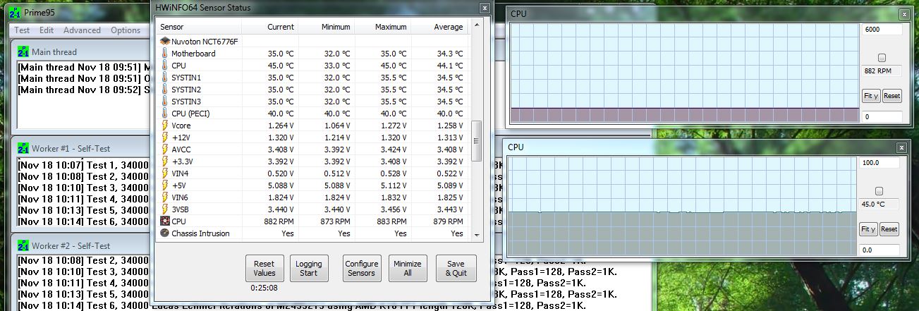Click the +3.3V voltage lightning icon
The image size is (919, 311).
coord(165,161)
